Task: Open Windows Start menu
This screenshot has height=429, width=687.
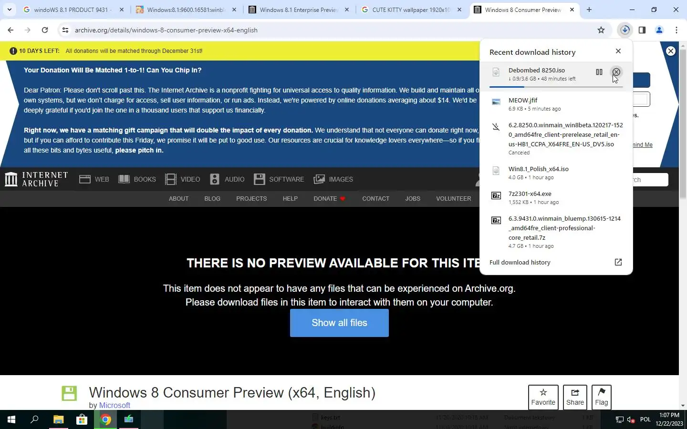Action: (x=11, y=419)
